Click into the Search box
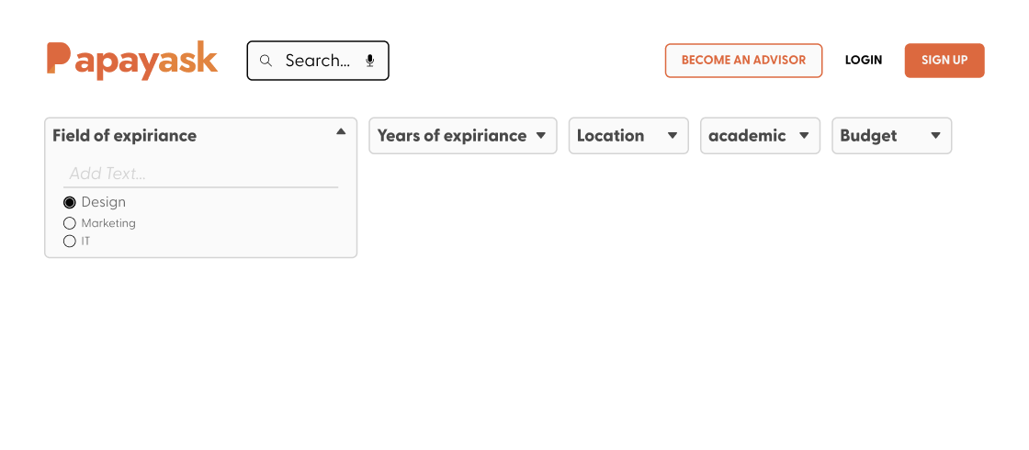Screen dimensions: 1029x450 (318, 61)
